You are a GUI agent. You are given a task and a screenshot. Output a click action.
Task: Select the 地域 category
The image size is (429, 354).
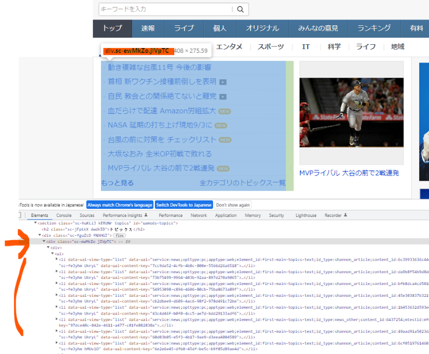(398, 47)
